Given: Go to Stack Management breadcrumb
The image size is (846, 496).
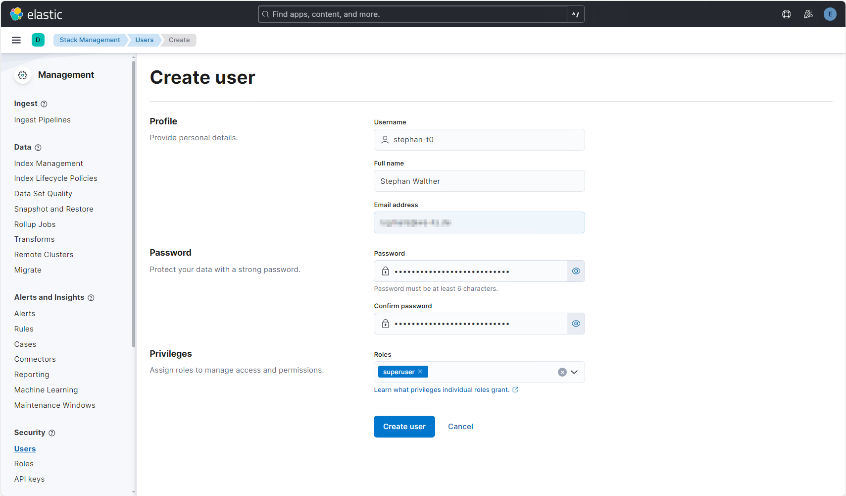Looking at the screenshot, I should tap(90, 40).
